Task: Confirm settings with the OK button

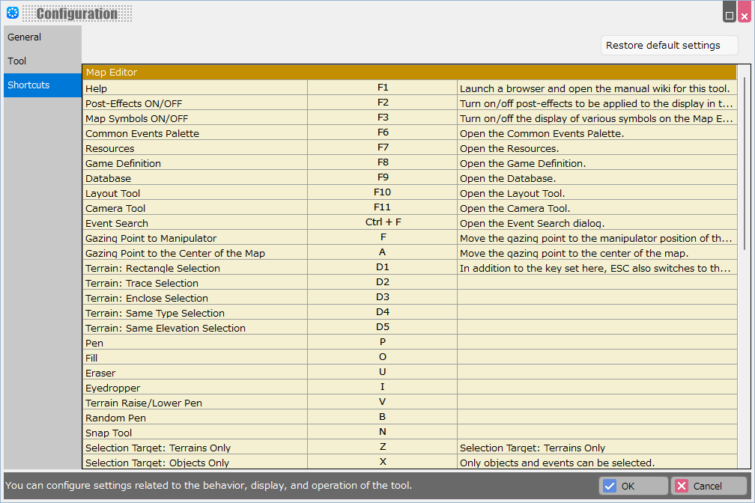Action: pyautogui.click(x=634, y=486)
